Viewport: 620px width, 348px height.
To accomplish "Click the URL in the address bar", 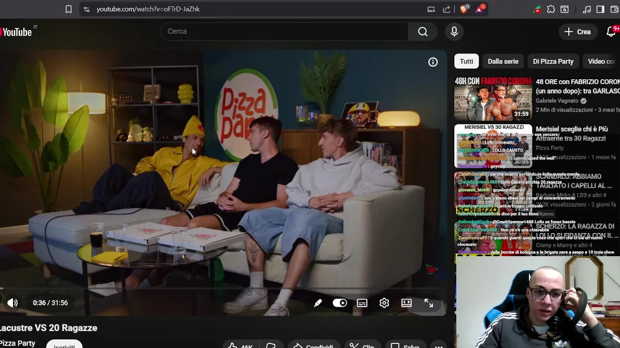I will 148,9.
